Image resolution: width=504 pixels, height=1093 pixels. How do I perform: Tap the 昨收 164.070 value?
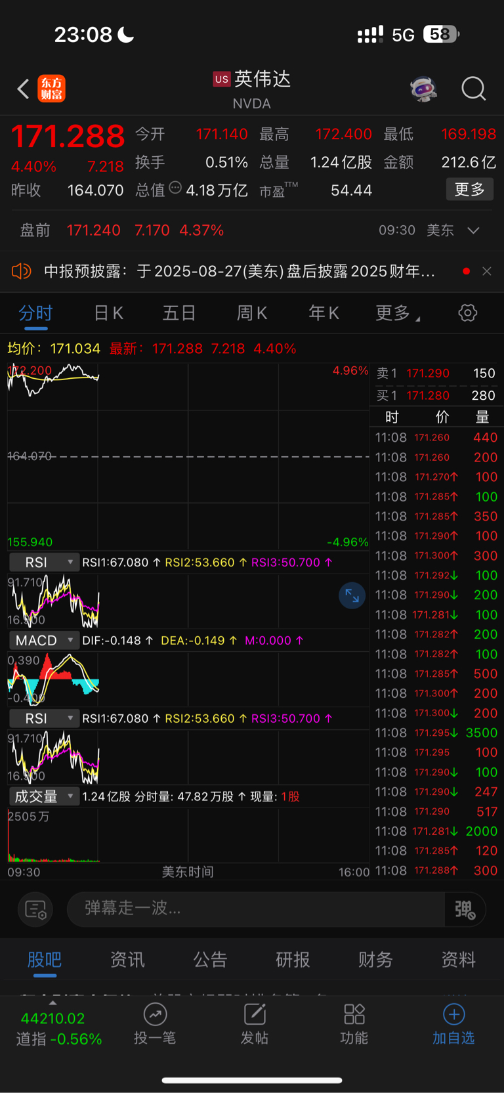tap(96, 190)
